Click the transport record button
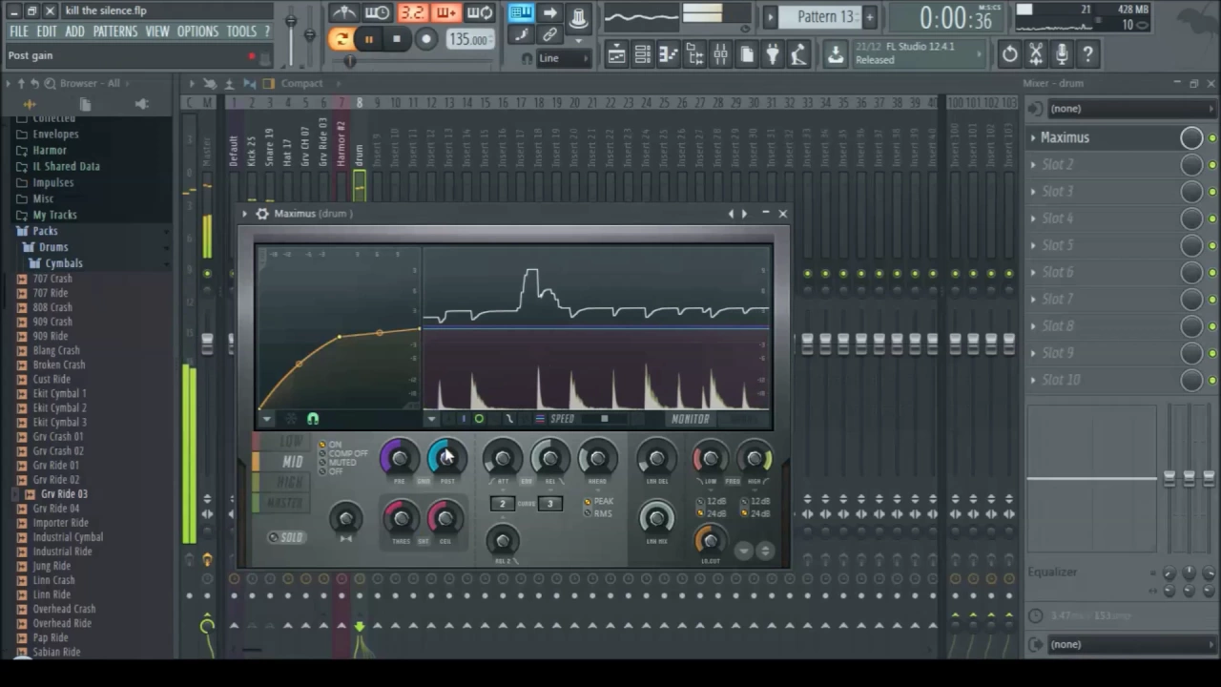Image resolution: width=1221 pixels, height=687 pixels. point(425,39)
